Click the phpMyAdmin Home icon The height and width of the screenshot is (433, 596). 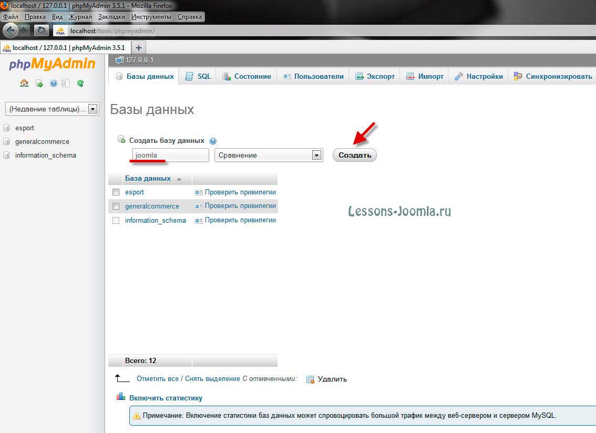(24, 83)
